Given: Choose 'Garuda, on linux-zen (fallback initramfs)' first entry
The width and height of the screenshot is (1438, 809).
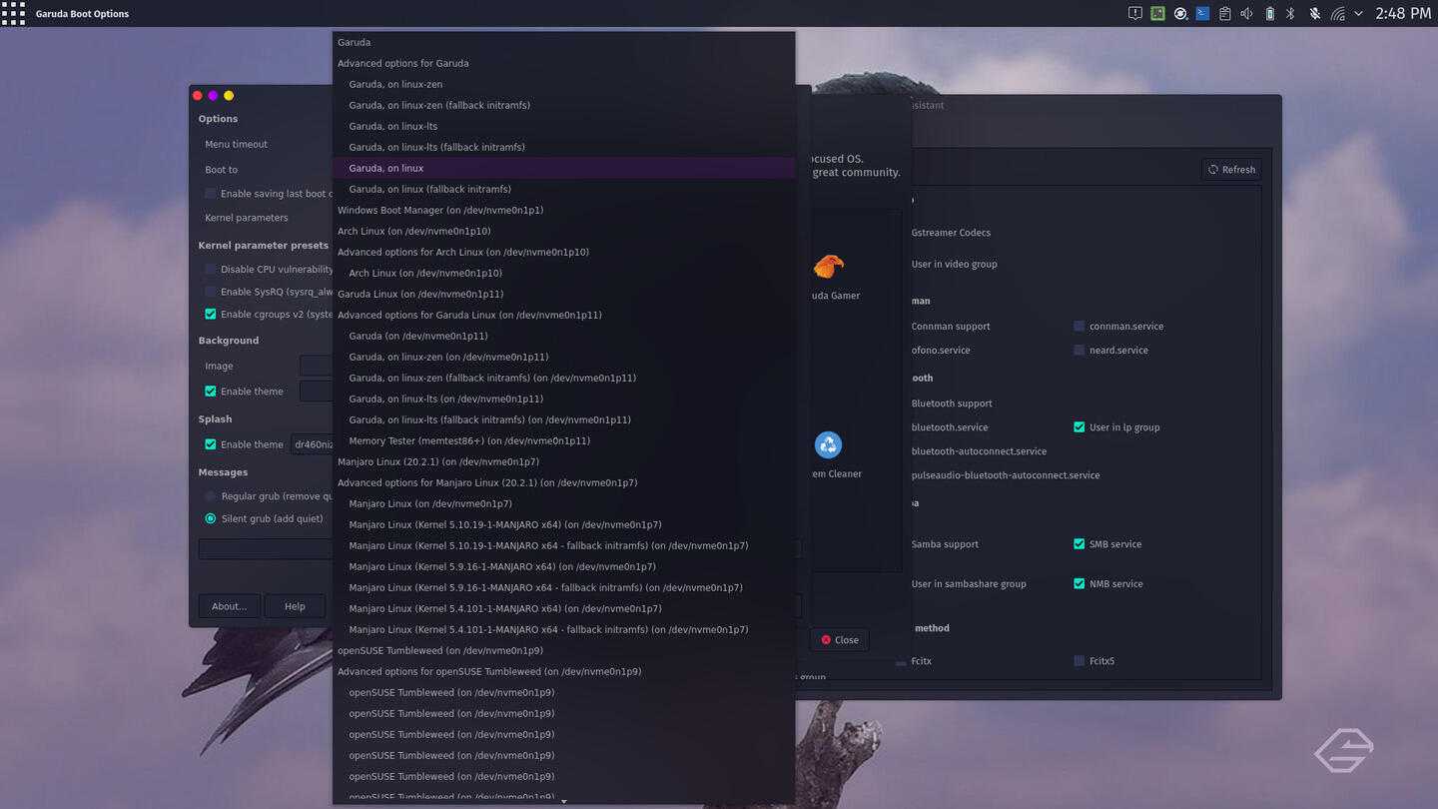Looking at the screenshot, I should click(x=564, y=105).
